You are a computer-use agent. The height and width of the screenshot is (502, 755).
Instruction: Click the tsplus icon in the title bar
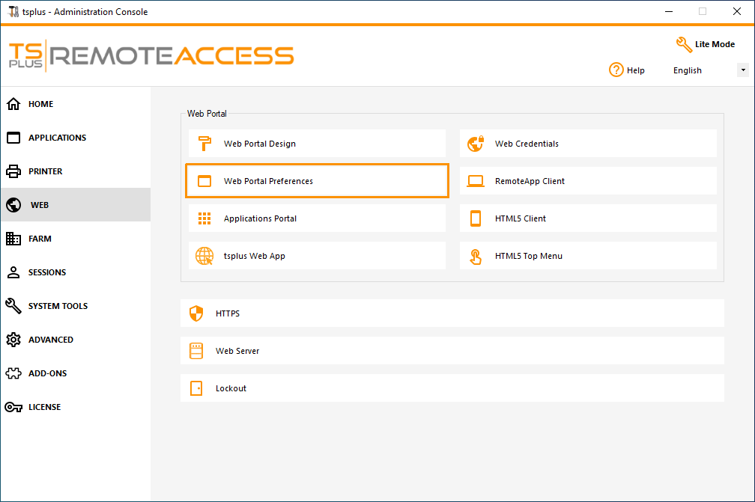(12, 11)
